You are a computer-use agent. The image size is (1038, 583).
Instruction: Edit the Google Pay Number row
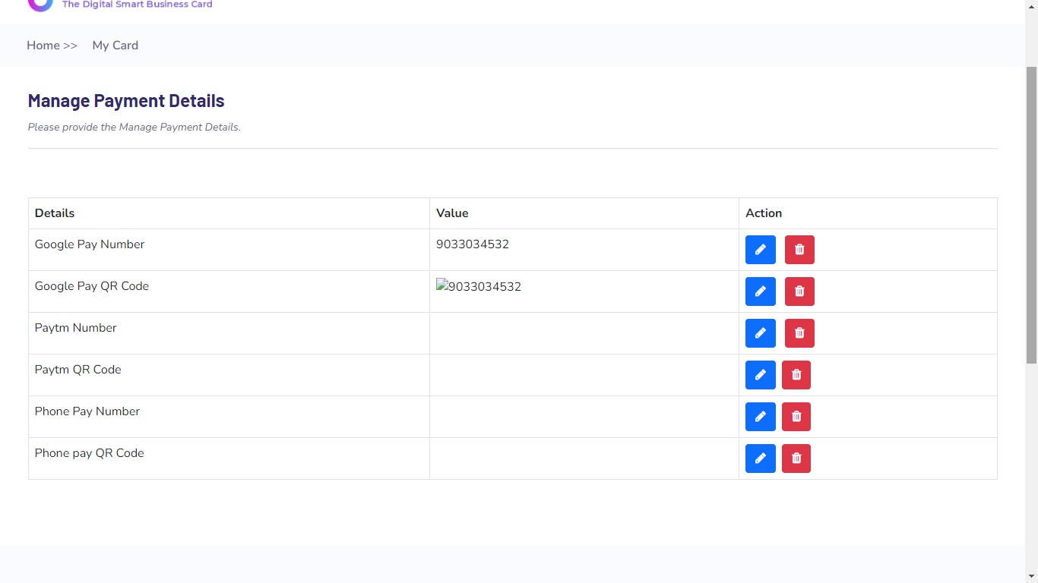[x=760, y=250]
